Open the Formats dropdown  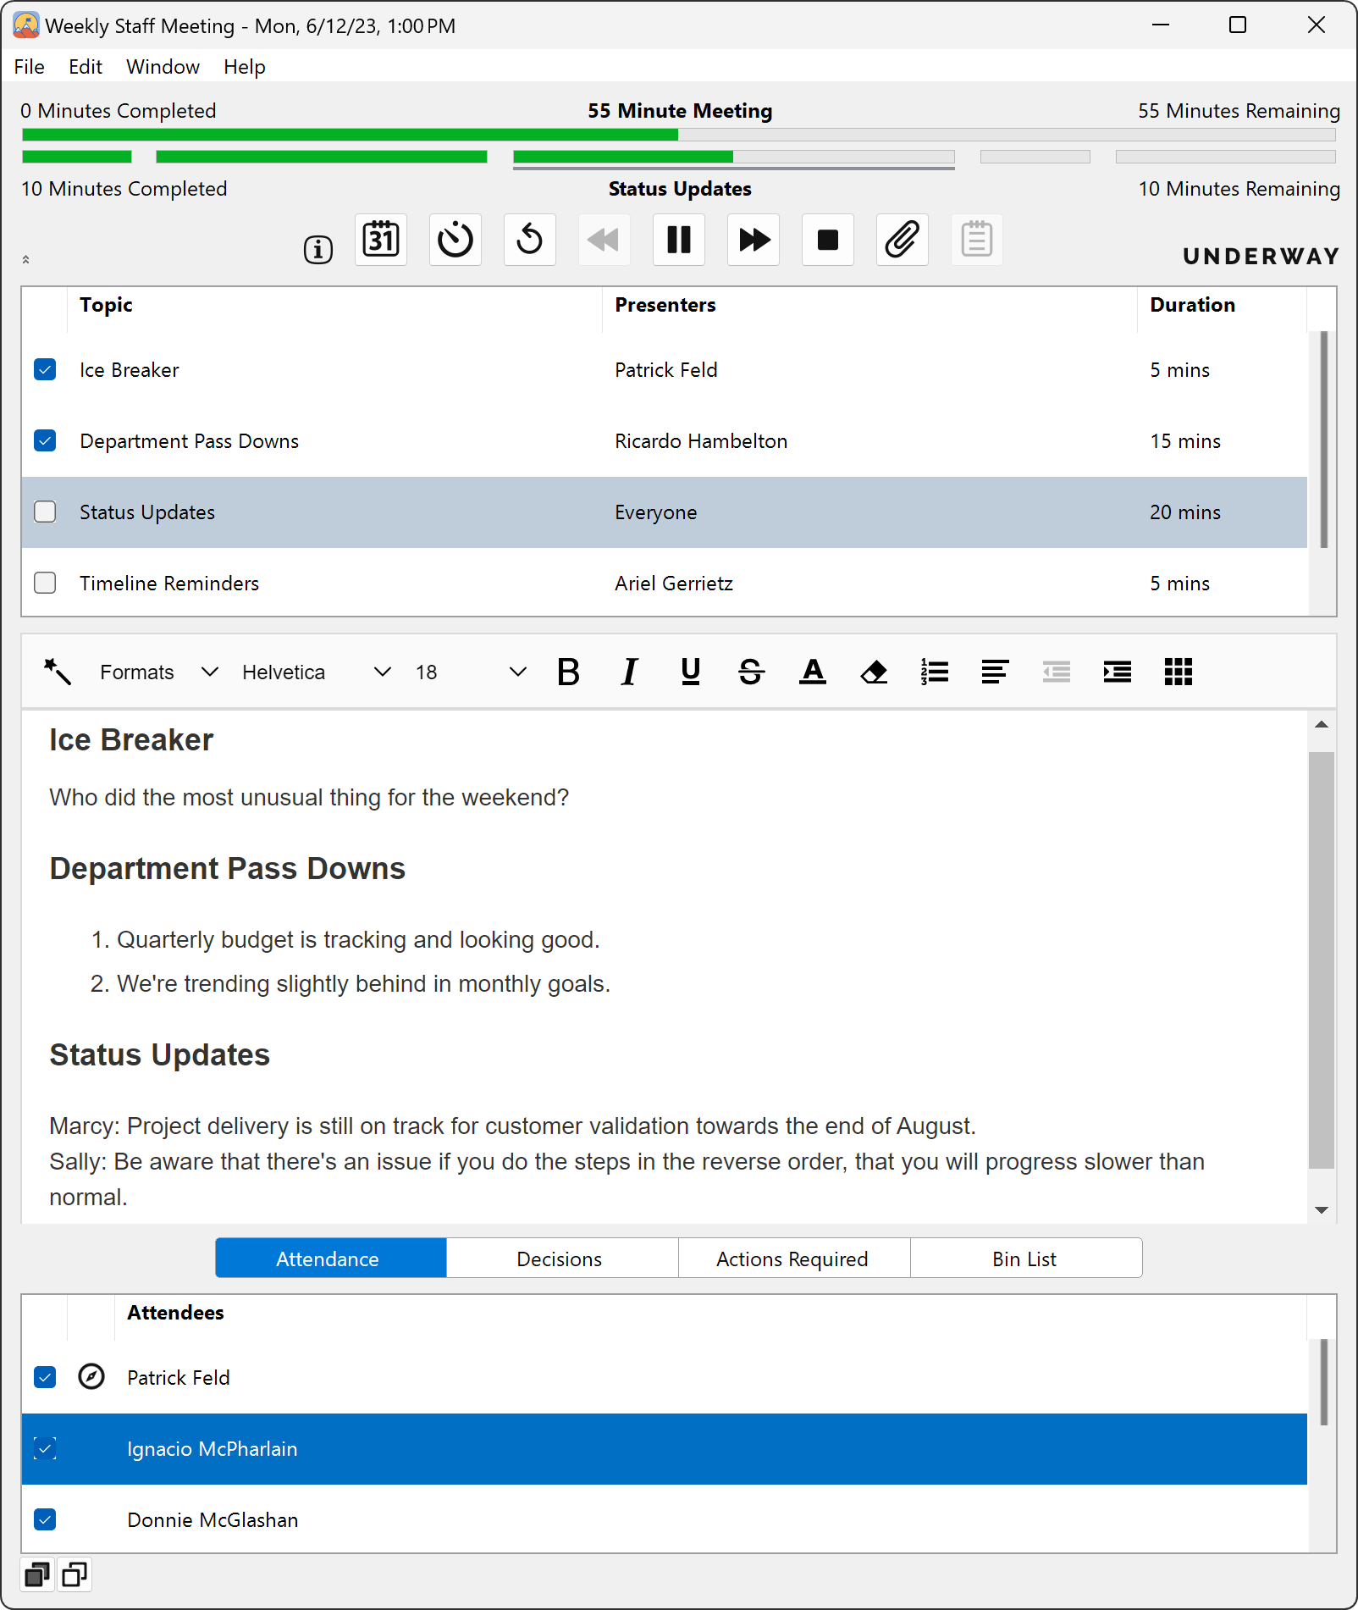[158, 672]
